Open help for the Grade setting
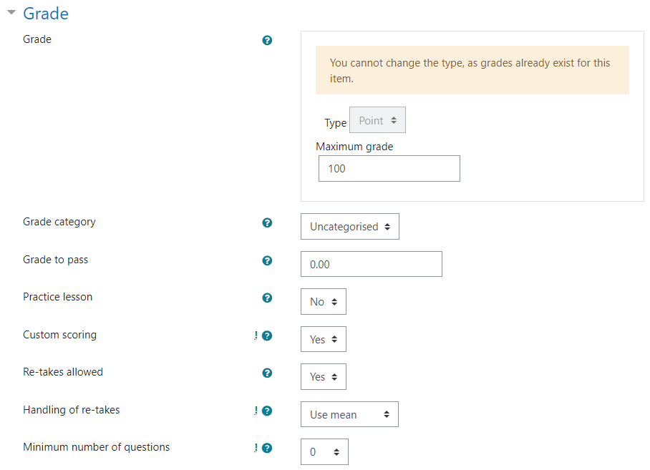The width and height of the screenshot is (650, 470). click(267, 40)
